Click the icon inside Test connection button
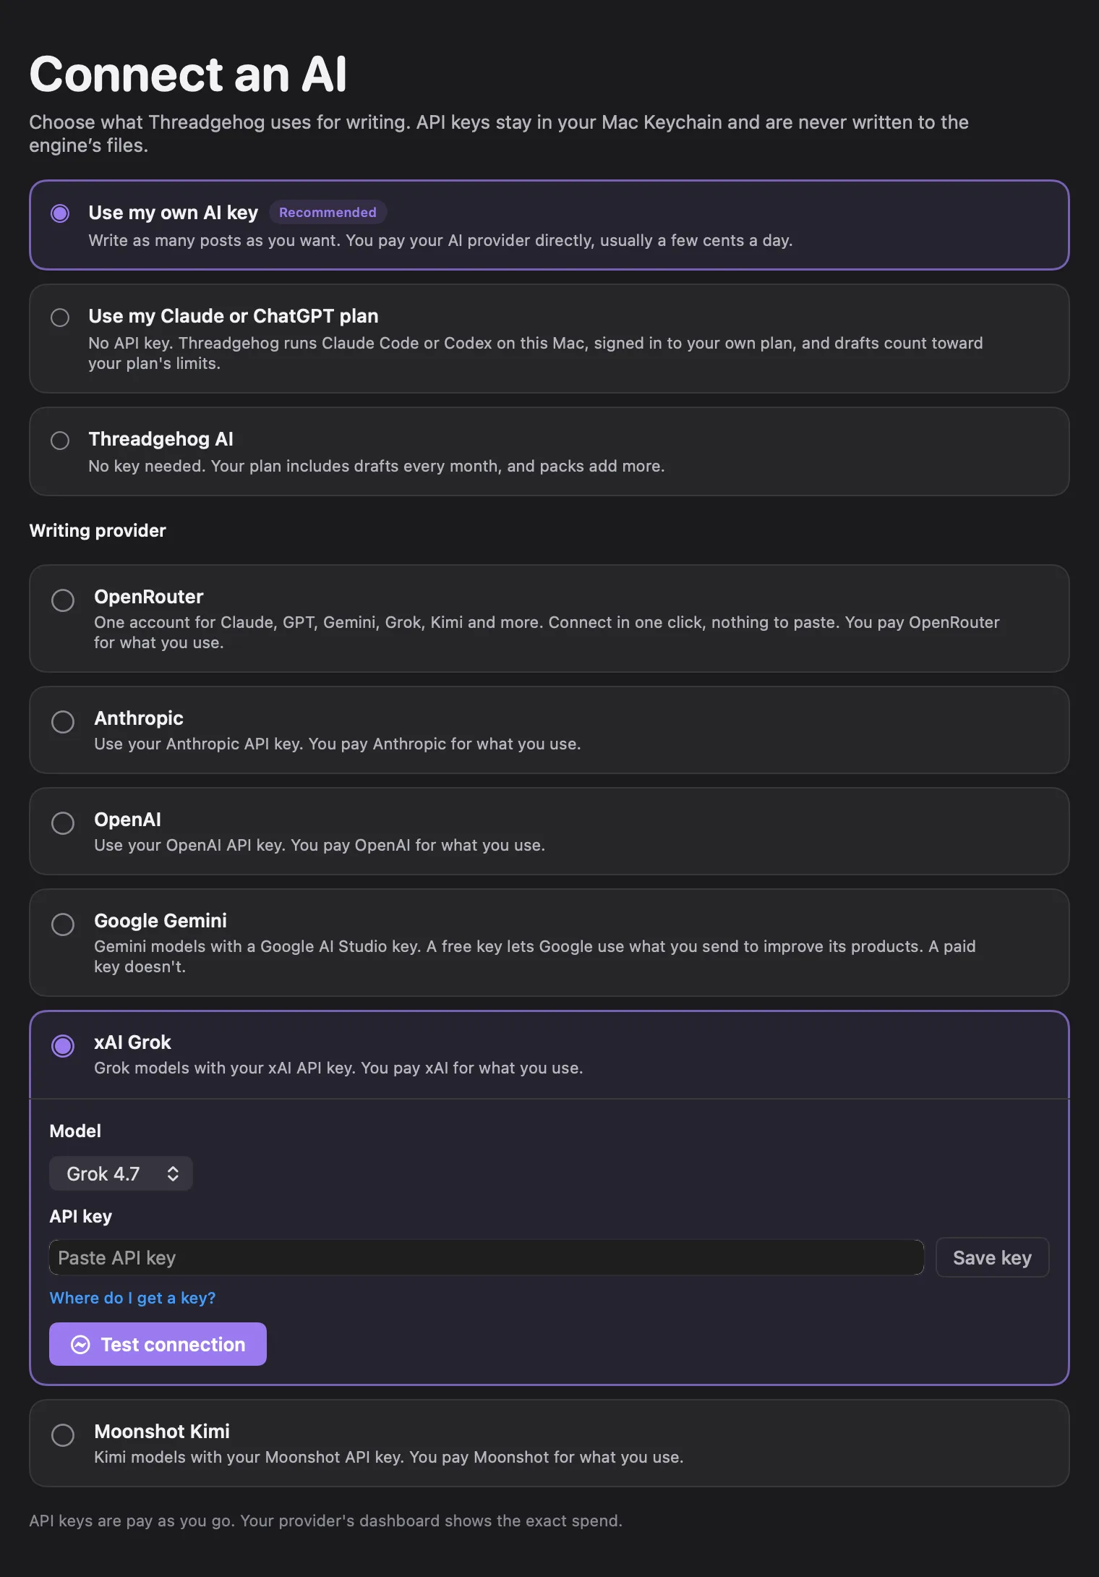Viewport: 1099px width, 1577px height. coord(80,1345)
